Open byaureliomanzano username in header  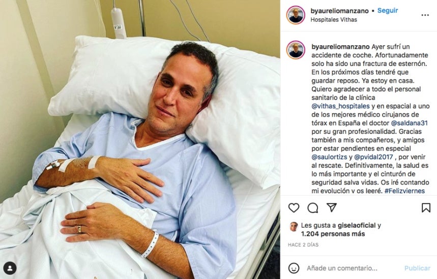point(339,11)
